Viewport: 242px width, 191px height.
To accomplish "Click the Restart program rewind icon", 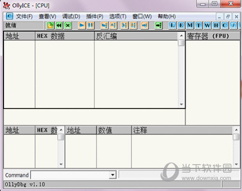I will 59,26.
